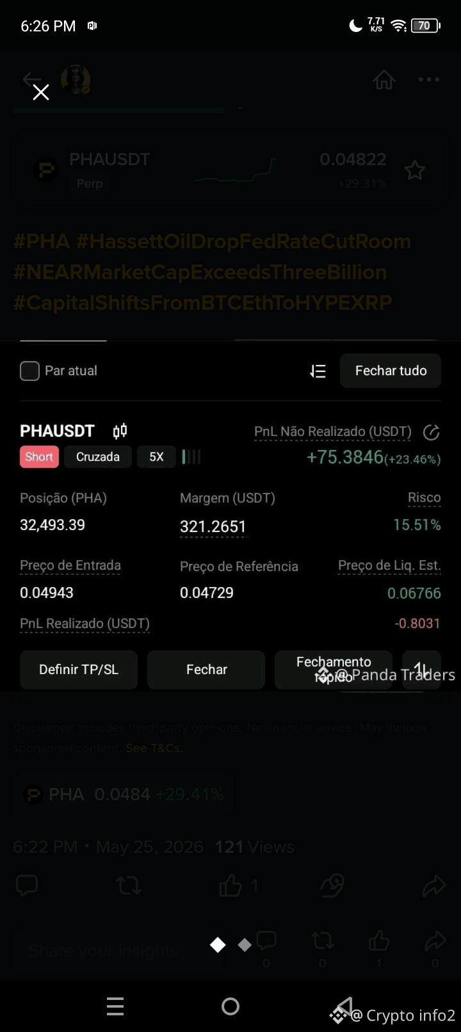The height and width of the screenshot is (1032, 461).
Task: Select the 5X leverage tag
Action: 156,457
